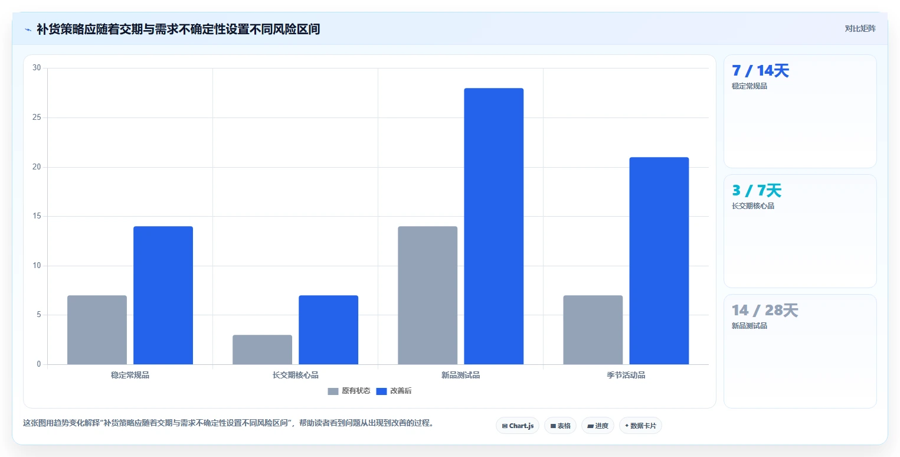Click the 3 / 7天 card value

pyautogui.click(x=757, y=191)
